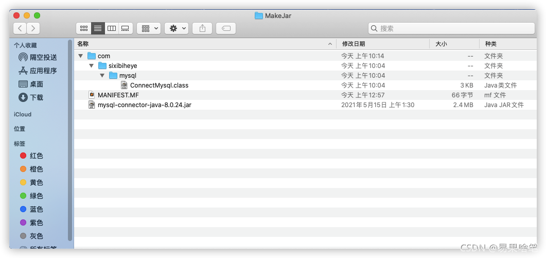The width and height of the screenshot is (546, 258).
Task: Click the MakeJar folder icon in title bar
Action: click(259, 15)
